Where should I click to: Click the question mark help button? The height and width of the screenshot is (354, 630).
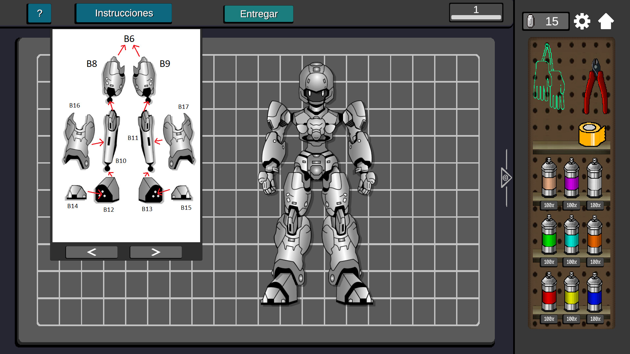click(x=39, y=13)
